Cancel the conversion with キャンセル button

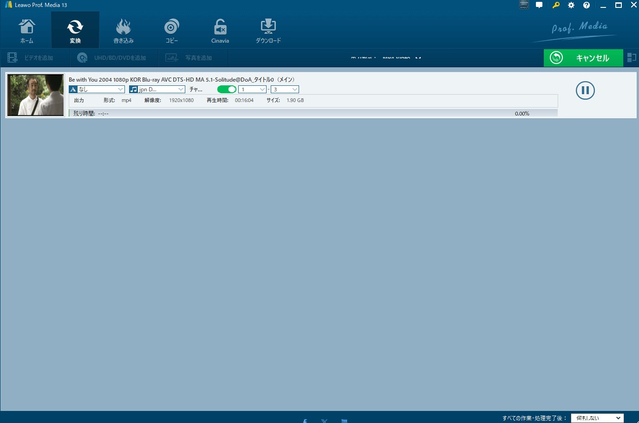(x=583, y=58)
